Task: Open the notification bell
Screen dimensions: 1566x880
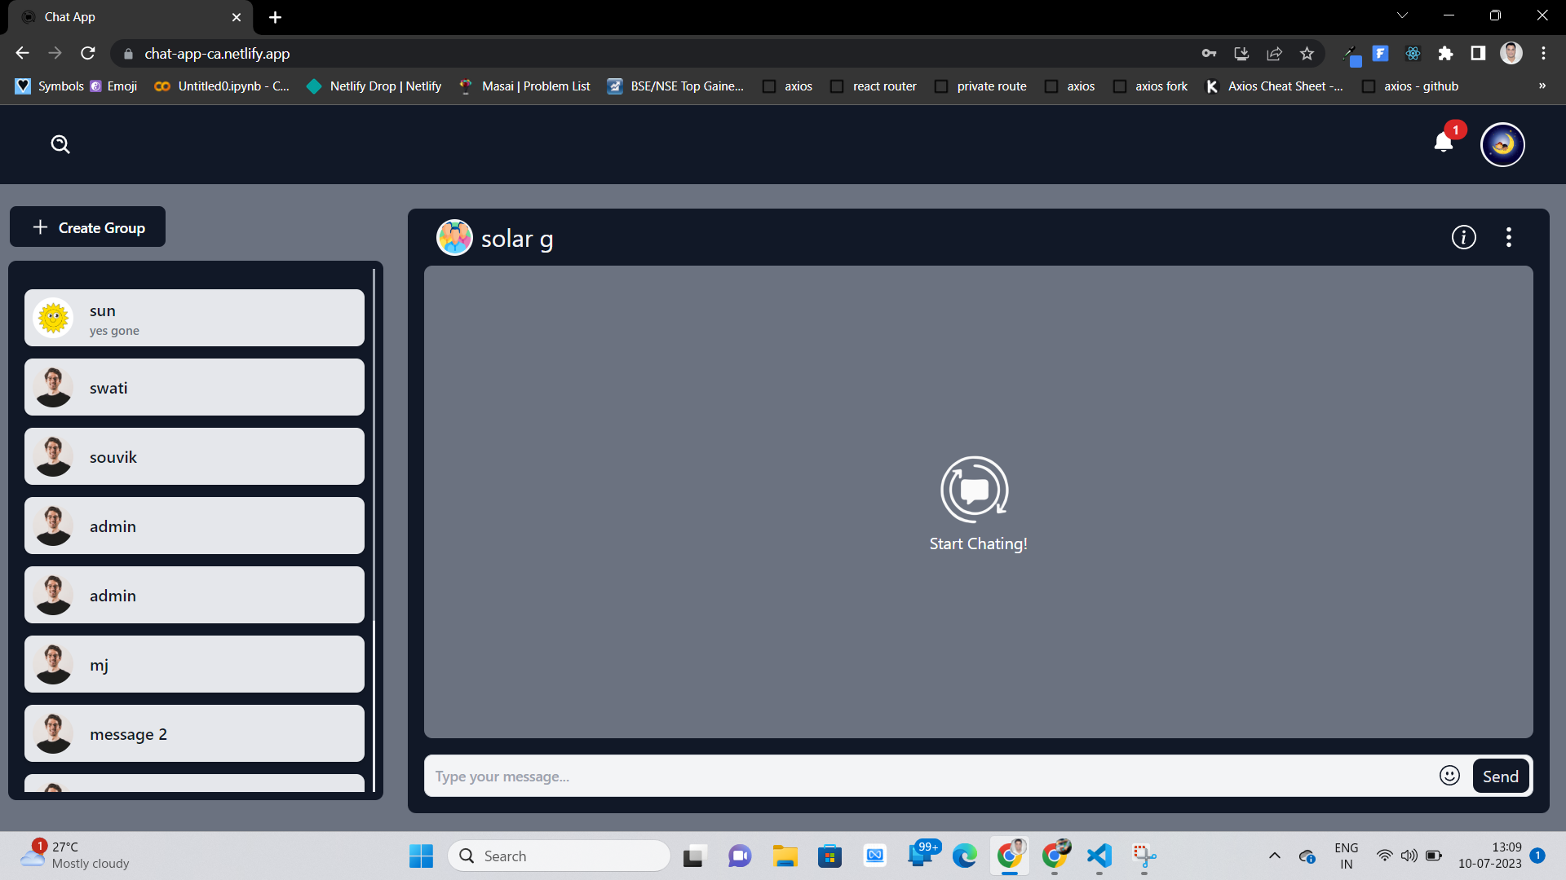Action: [x=1443, y=143]
